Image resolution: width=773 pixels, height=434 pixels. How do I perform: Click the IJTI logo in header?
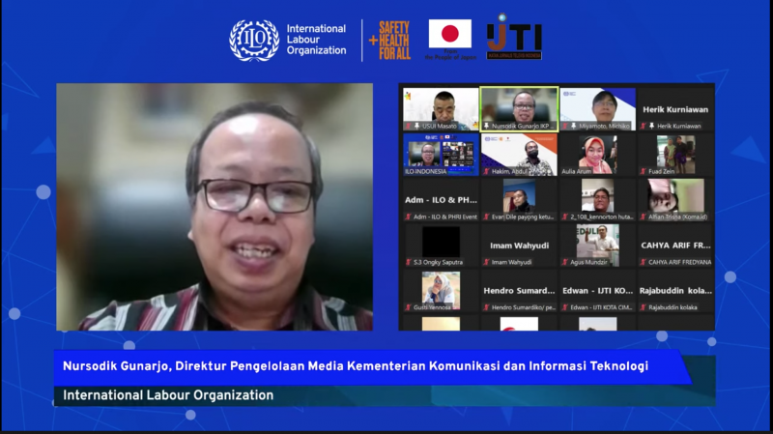click(x=513, y=38)
